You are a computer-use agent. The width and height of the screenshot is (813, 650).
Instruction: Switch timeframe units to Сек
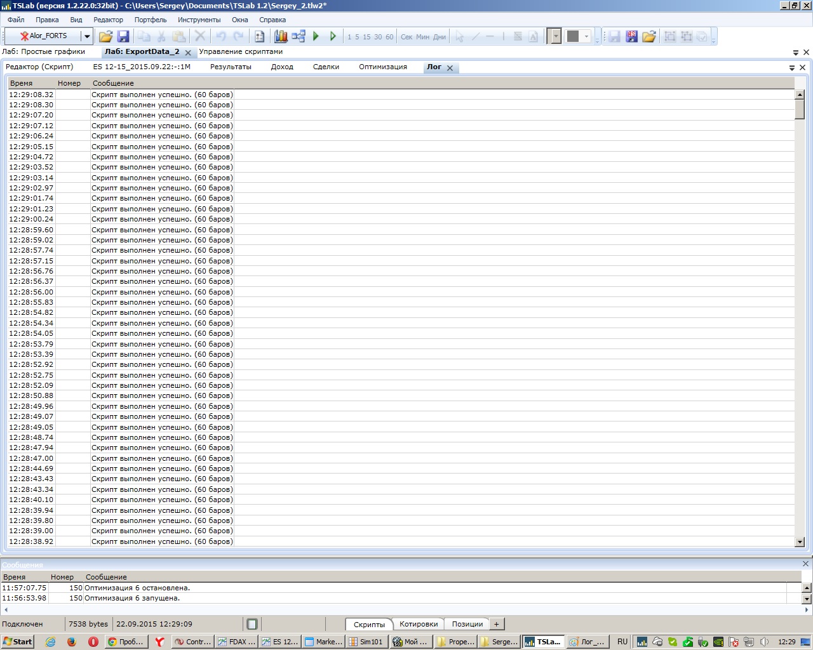pos(406,37)
